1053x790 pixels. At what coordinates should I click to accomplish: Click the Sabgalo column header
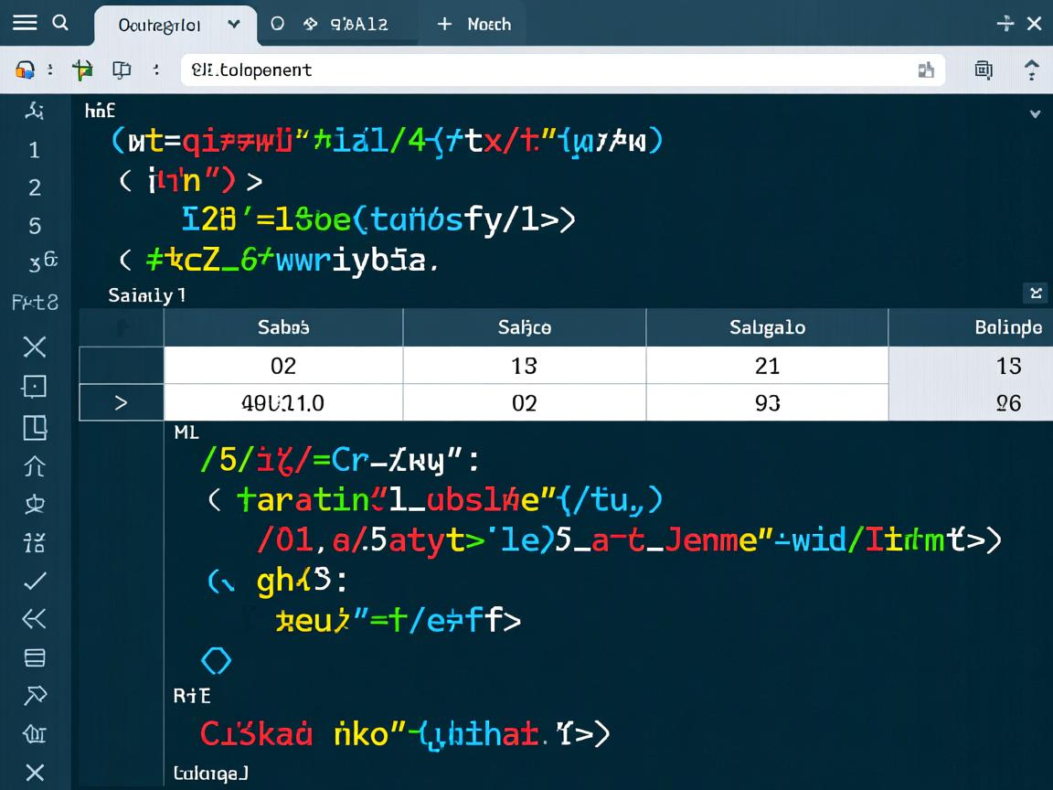pyautogui.click(x=766, y=327)
